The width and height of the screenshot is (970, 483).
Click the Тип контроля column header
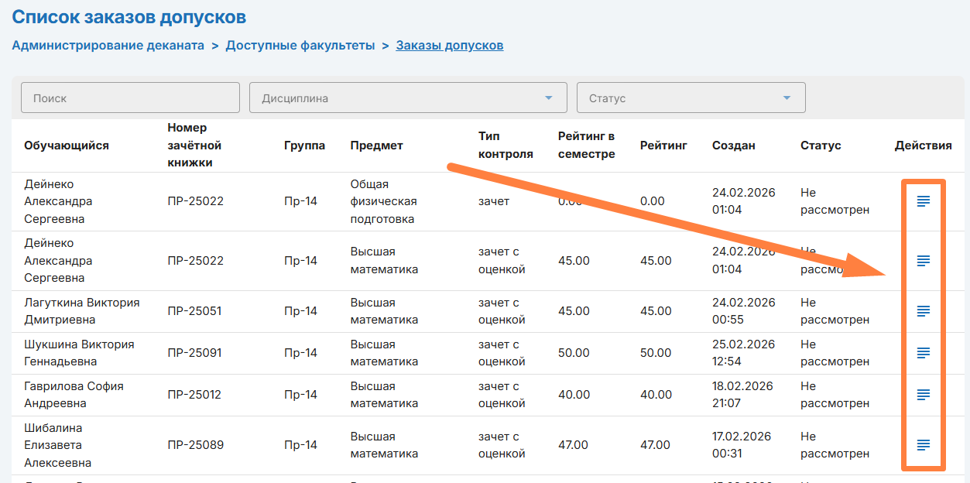pyautogui.click(x=506, y=146)
